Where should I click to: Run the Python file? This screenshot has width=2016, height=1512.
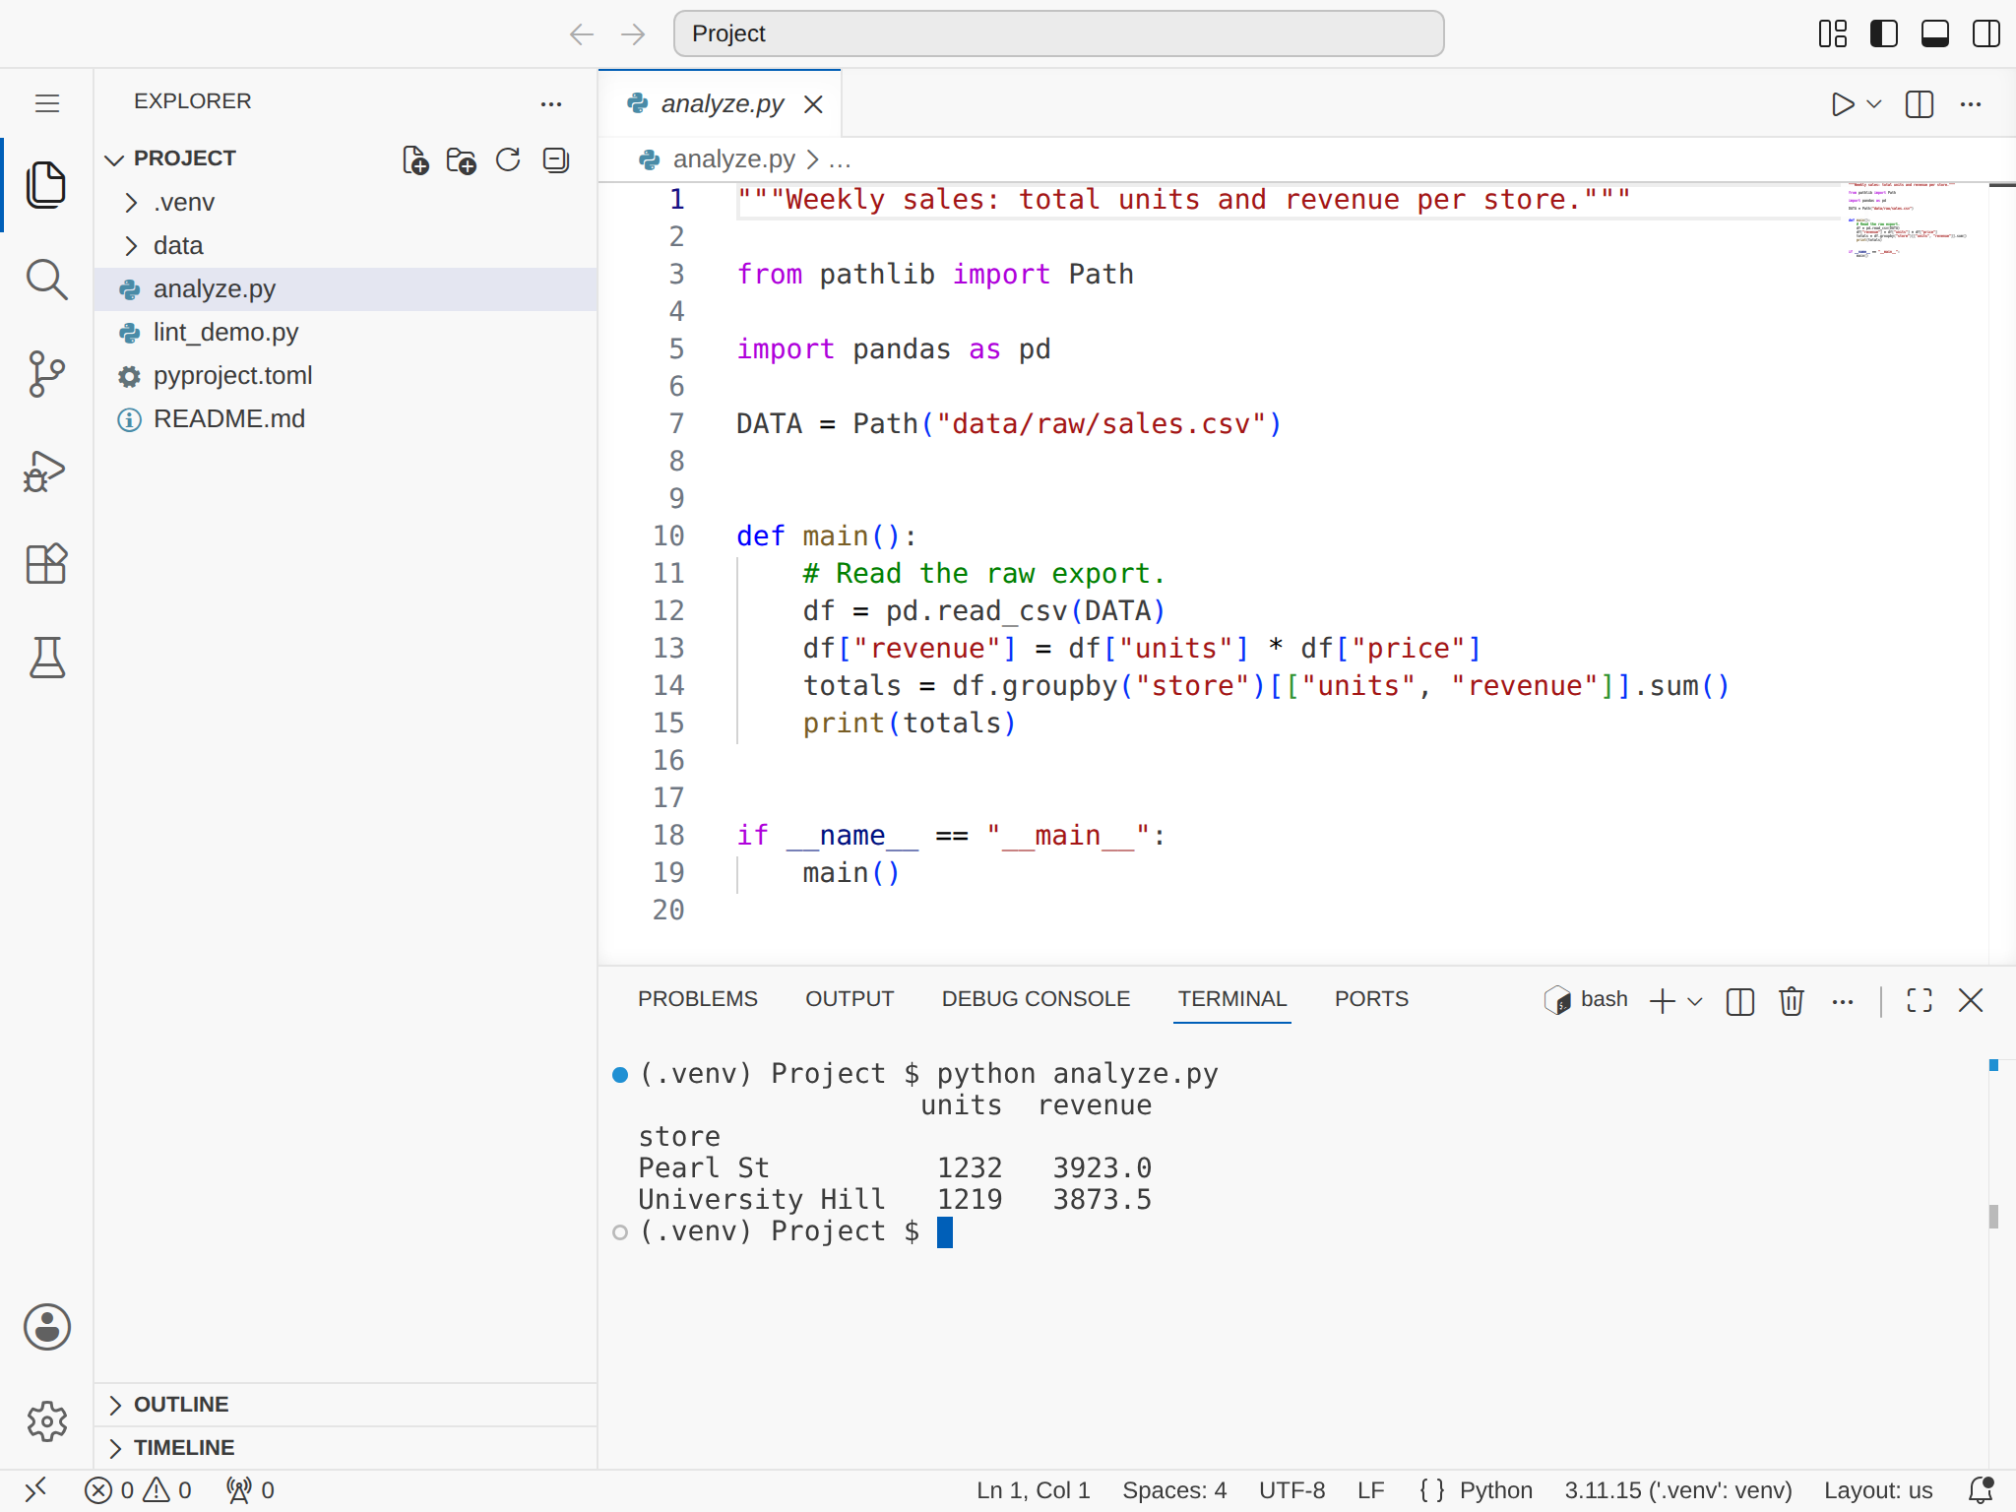pyautogui.click(x=1842, y=104)
